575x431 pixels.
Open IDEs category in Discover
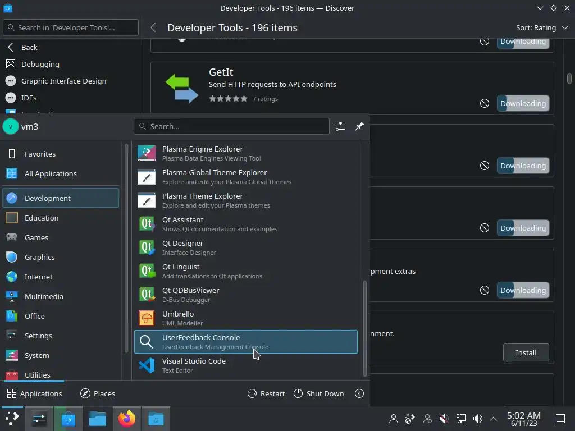tap(71, 98)
